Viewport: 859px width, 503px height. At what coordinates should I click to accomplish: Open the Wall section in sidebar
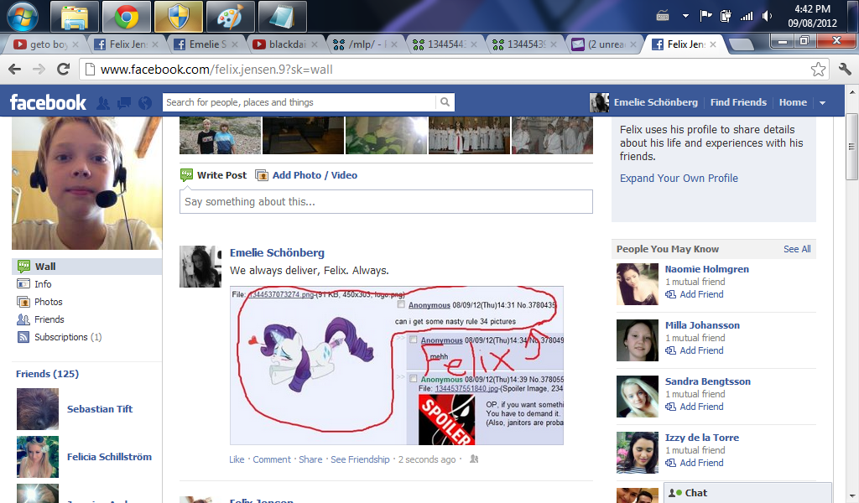pos(86,267)
